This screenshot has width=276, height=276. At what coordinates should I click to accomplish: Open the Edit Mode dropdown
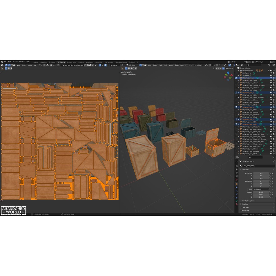pos(132,65)
